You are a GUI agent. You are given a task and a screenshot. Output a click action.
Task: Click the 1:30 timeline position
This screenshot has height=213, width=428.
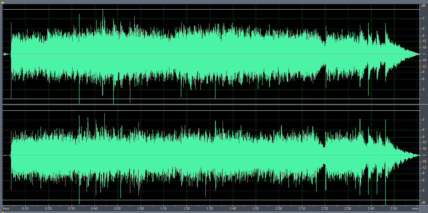point(210,208)
